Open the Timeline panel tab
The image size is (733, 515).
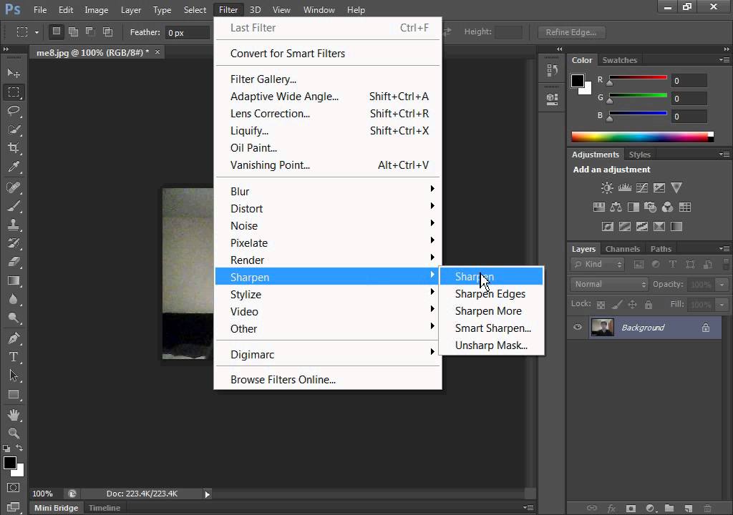[105, 508]
